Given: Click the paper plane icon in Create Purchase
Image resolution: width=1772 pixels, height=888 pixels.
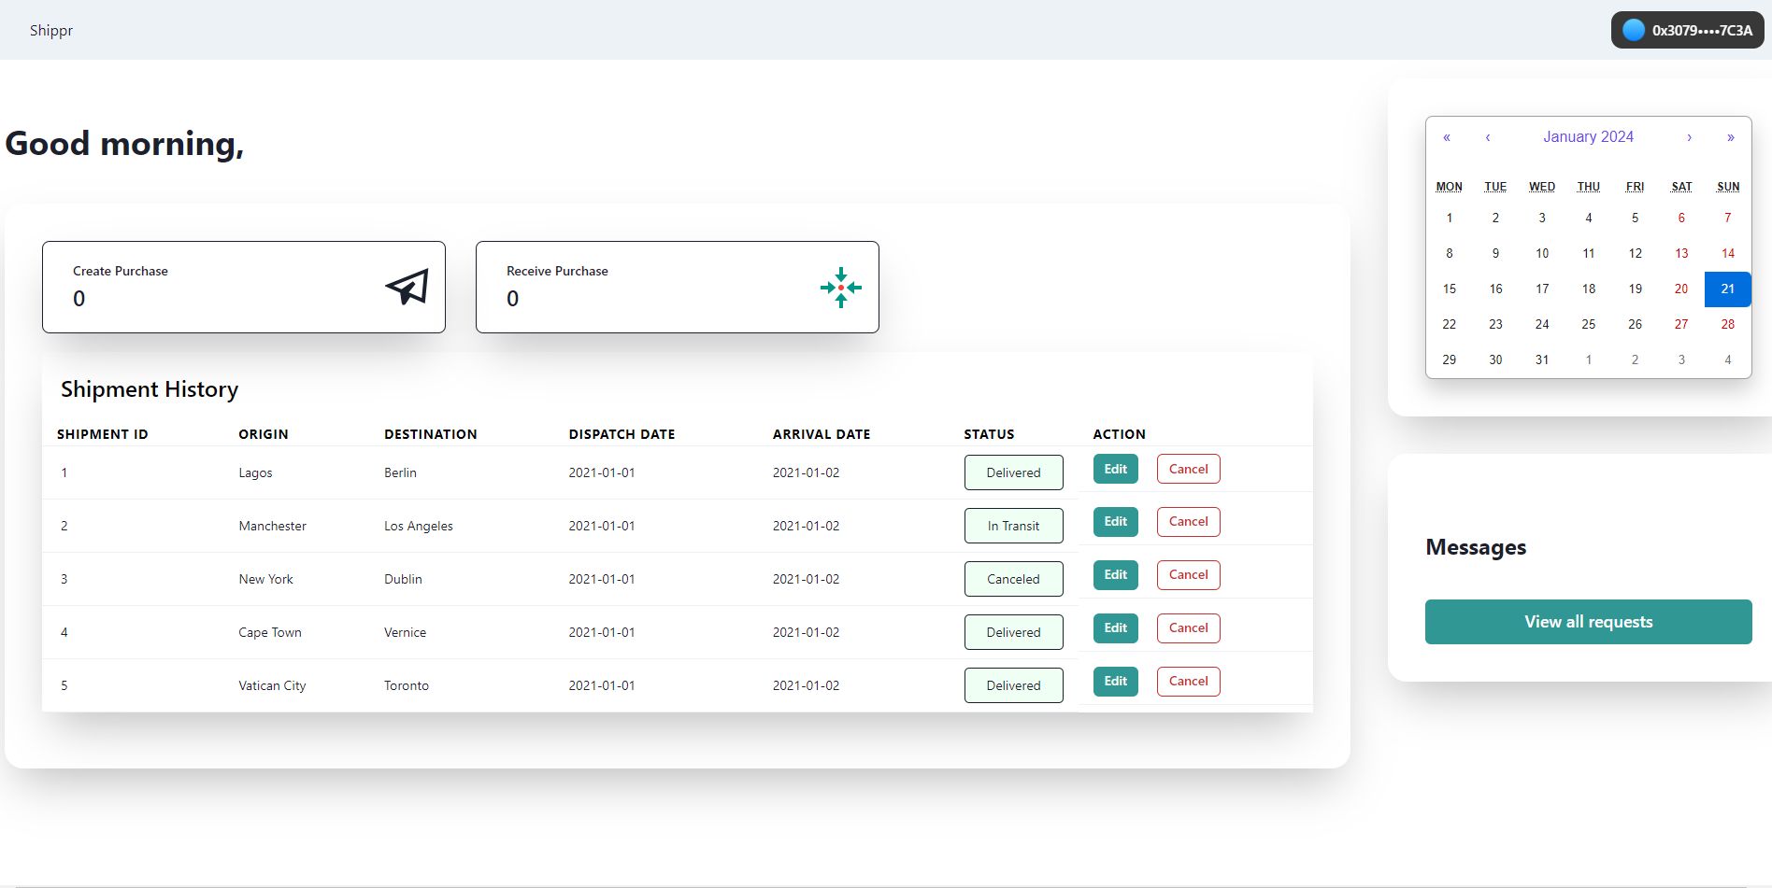Looking at the screenshot, I should (x=407, y=287).
